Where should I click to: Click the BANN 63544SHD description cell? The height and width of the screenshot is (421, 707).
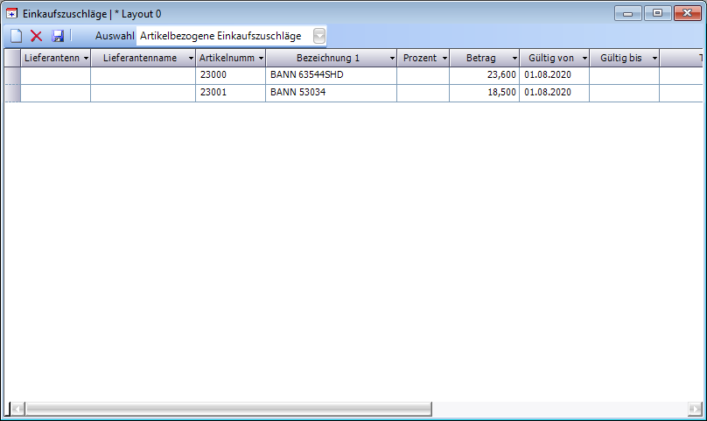331,75
